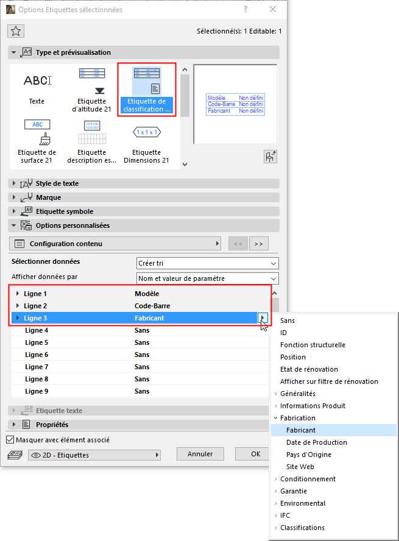Collapse Type et prévisualisation panel

[14, 52]
